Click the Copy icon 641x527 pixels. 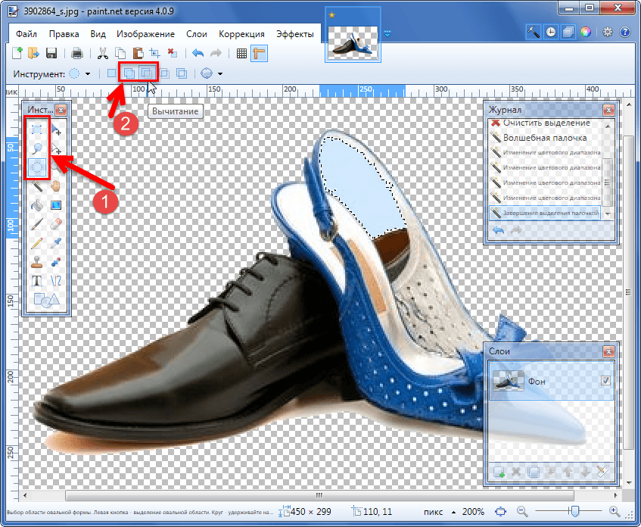[120, 53]
